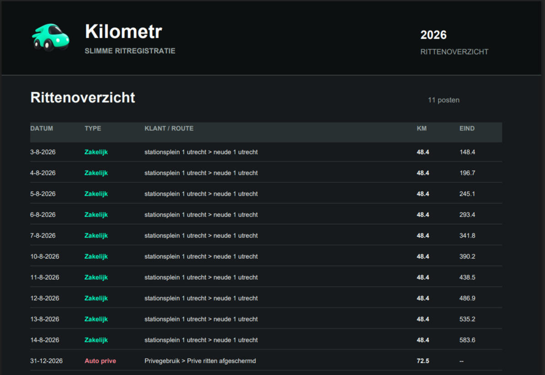545x375 pixels.
Task: Click the KM column header
Action: coord(422,128)
